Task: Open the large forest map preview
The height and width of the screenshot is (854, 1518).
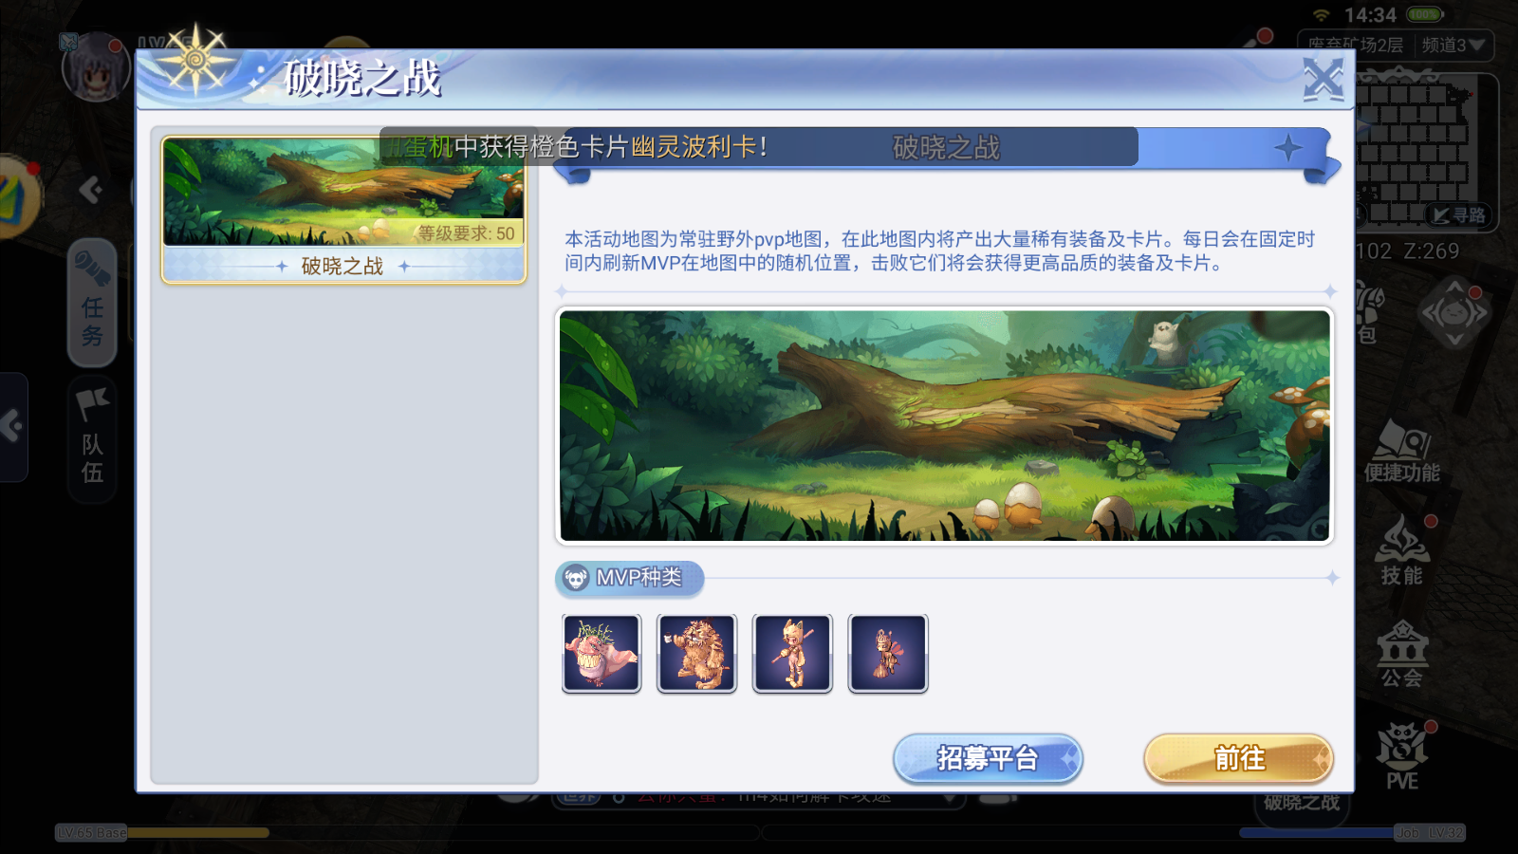Action: coord(945,426)
